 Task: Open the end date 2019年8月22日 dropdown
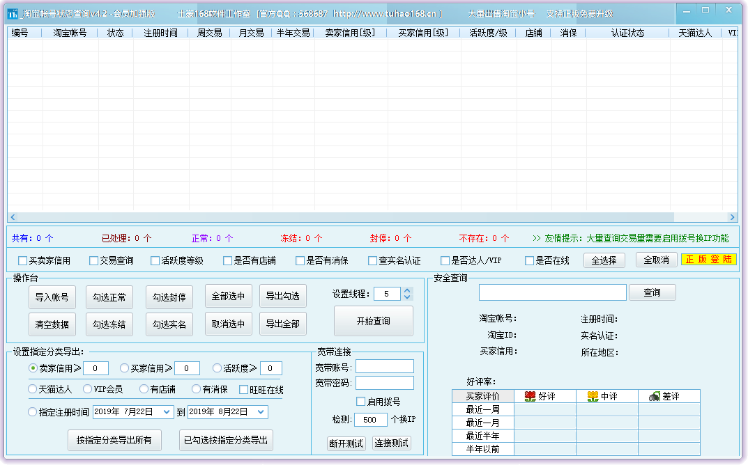click(261, 412)
